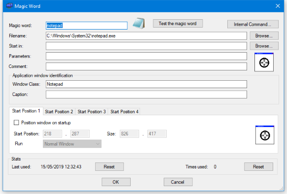Click the Start Position field showing 287
The width and height of the screenshot is (287, 194).
80,133
